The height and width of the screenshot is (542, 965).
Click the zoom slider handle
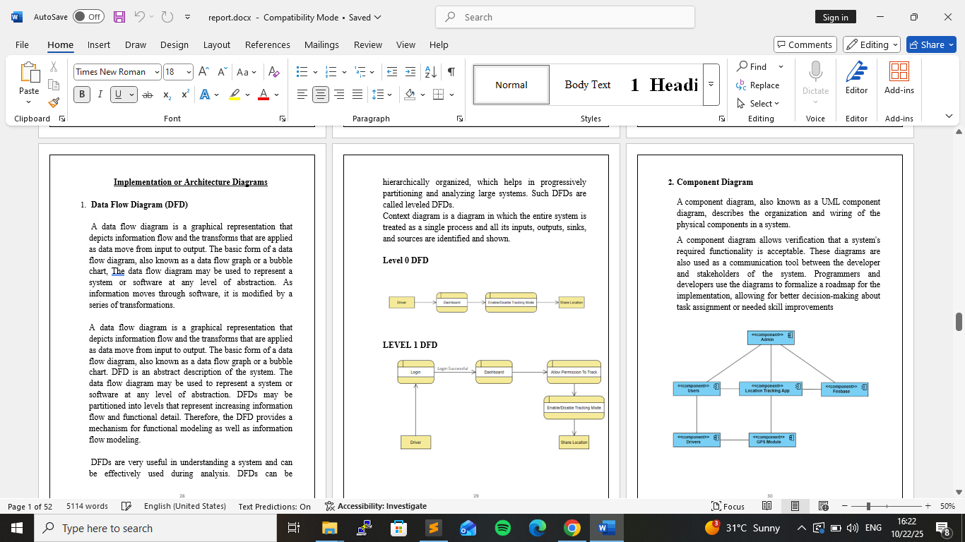[x=868, y=506]
